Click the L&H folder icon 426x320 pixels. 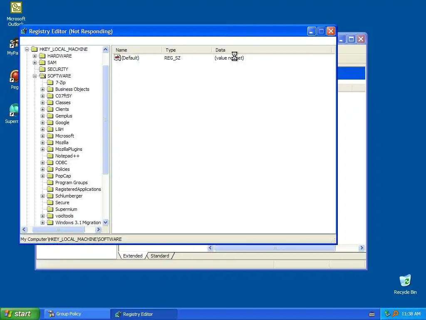click(50, 129)
